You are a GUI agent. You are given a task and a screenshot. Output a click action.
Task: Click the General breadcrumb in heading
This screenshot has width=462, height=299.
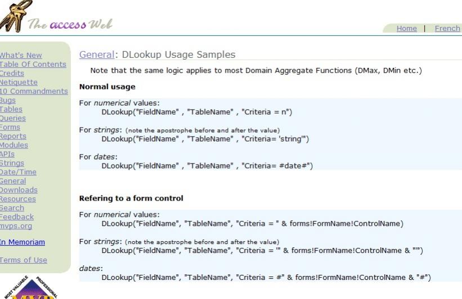pyautogui.click(x=97, y=55)
